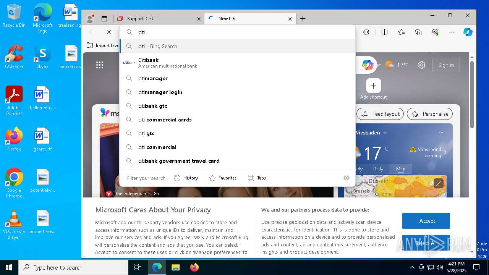Open Google Chrome desktop shortcut
Image resolution: width=489 pixels, height=275 pixels.
coord(14,183)
